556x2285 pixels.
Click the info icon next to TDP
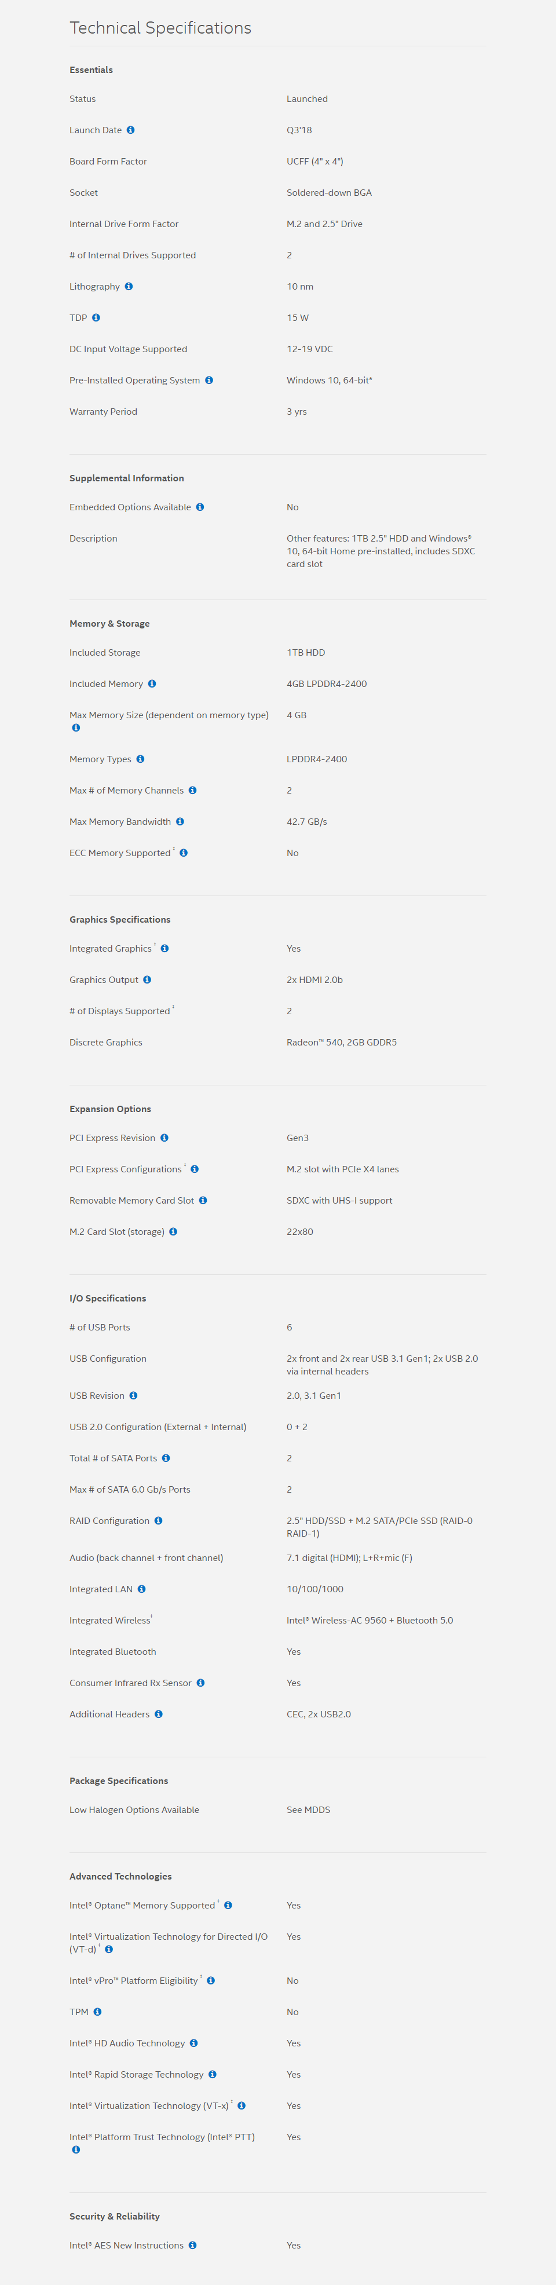[x=96, y=317]
